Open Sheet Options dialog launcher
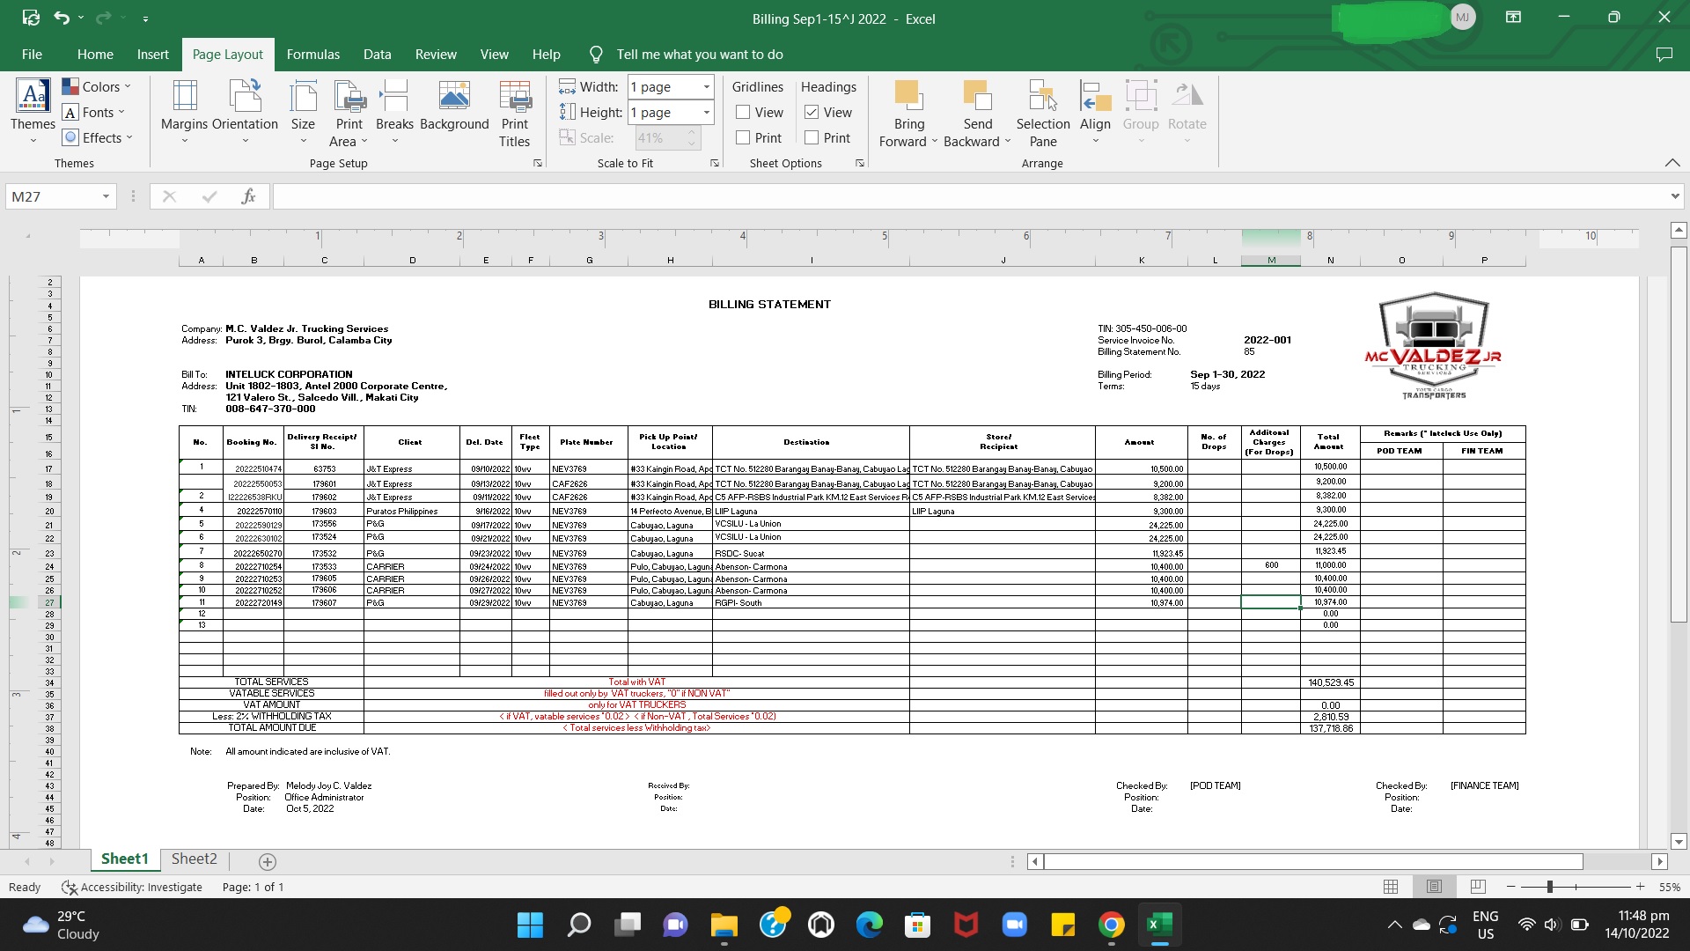This screenshot has width=1690, height=951. click(860, 163)
